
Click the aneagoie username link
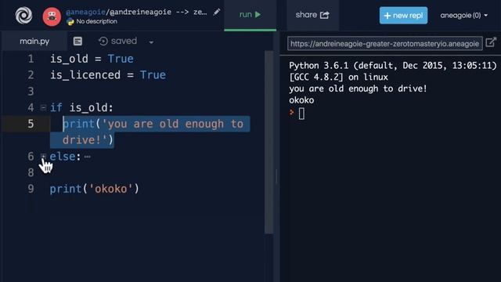click(85, 13)
